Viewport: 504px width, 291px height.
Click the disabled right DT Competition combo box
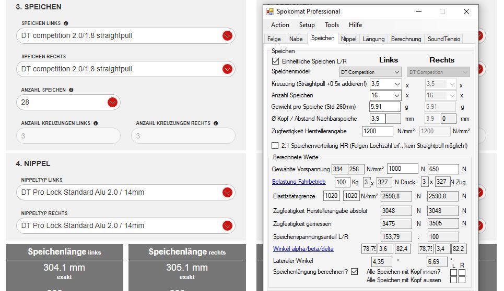pos(438,72)
